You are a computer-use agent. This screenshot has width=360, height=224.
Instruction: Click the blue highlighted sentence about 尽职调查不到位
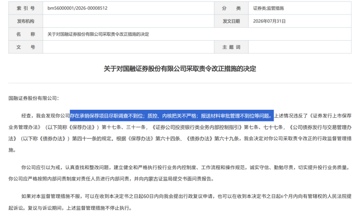(x=172, y=116)
